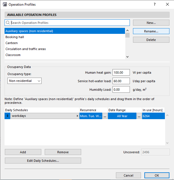
Task: Click the workdays row drag handle
Action: point(7,116)
